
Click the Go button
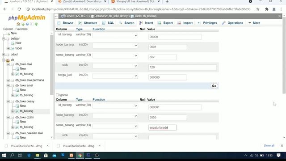click(x=214, y=86)
